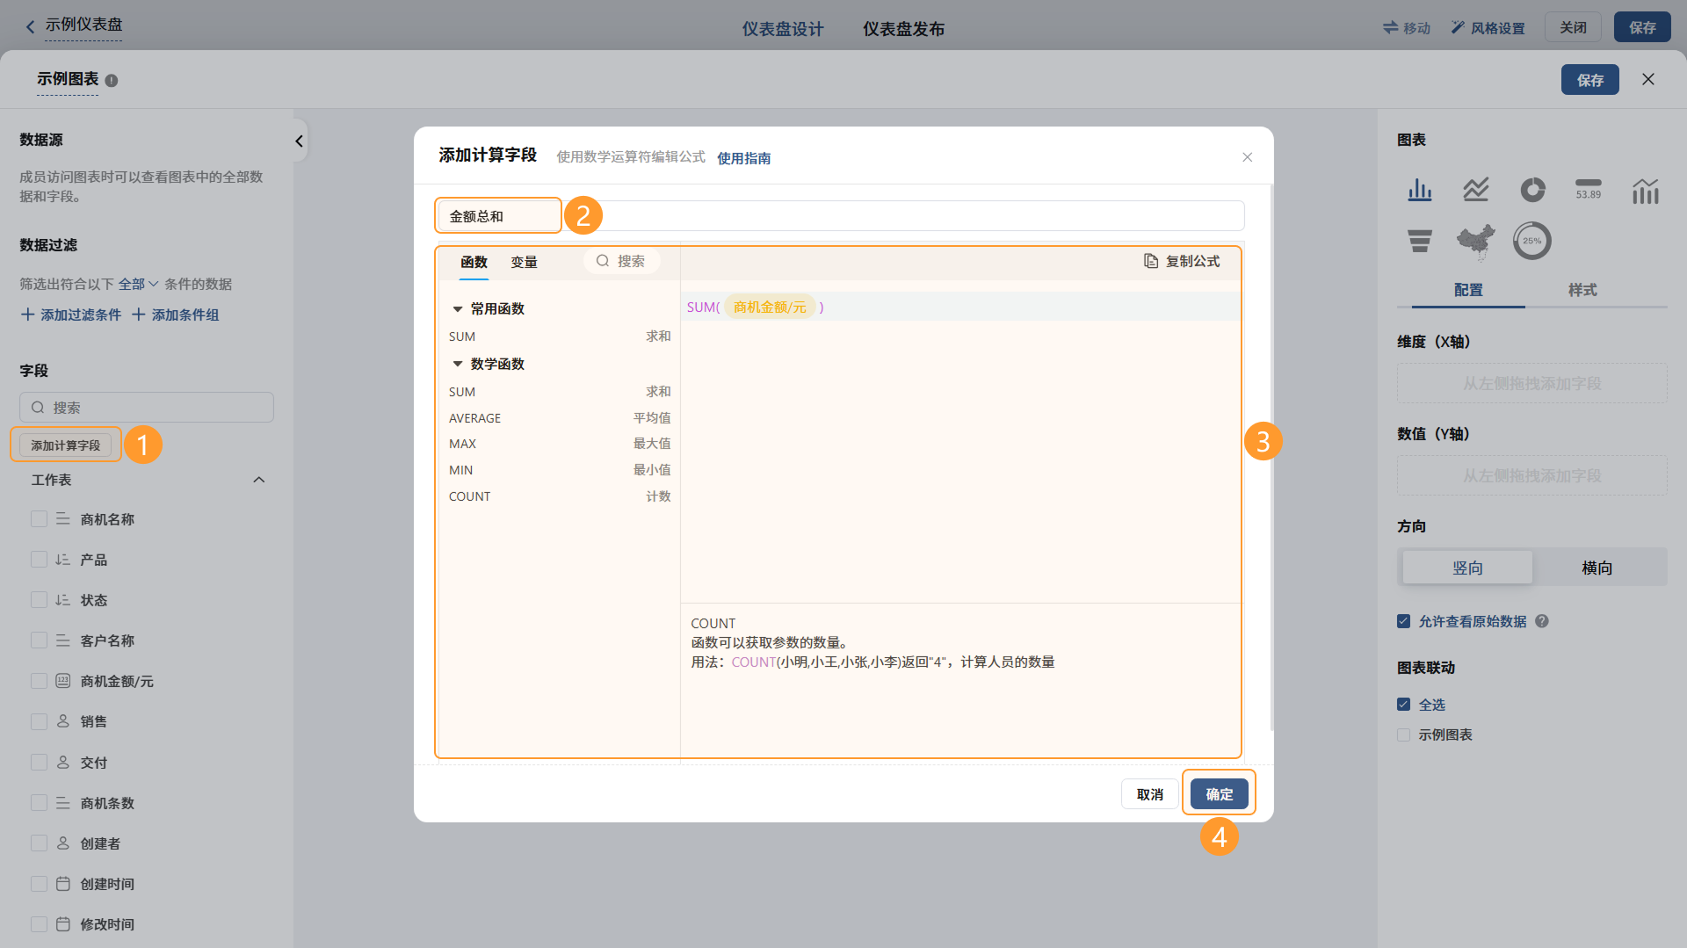Select the bar chart type icon
Image resolution: width=1687 pixels, height=948 pixels.
coord(1420,190)
